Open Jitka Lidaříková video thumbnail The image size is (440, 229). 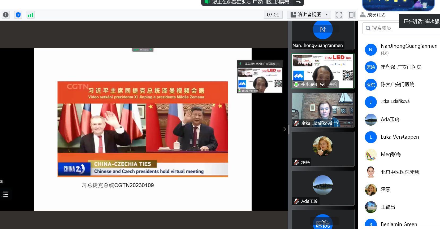[323, 110]
